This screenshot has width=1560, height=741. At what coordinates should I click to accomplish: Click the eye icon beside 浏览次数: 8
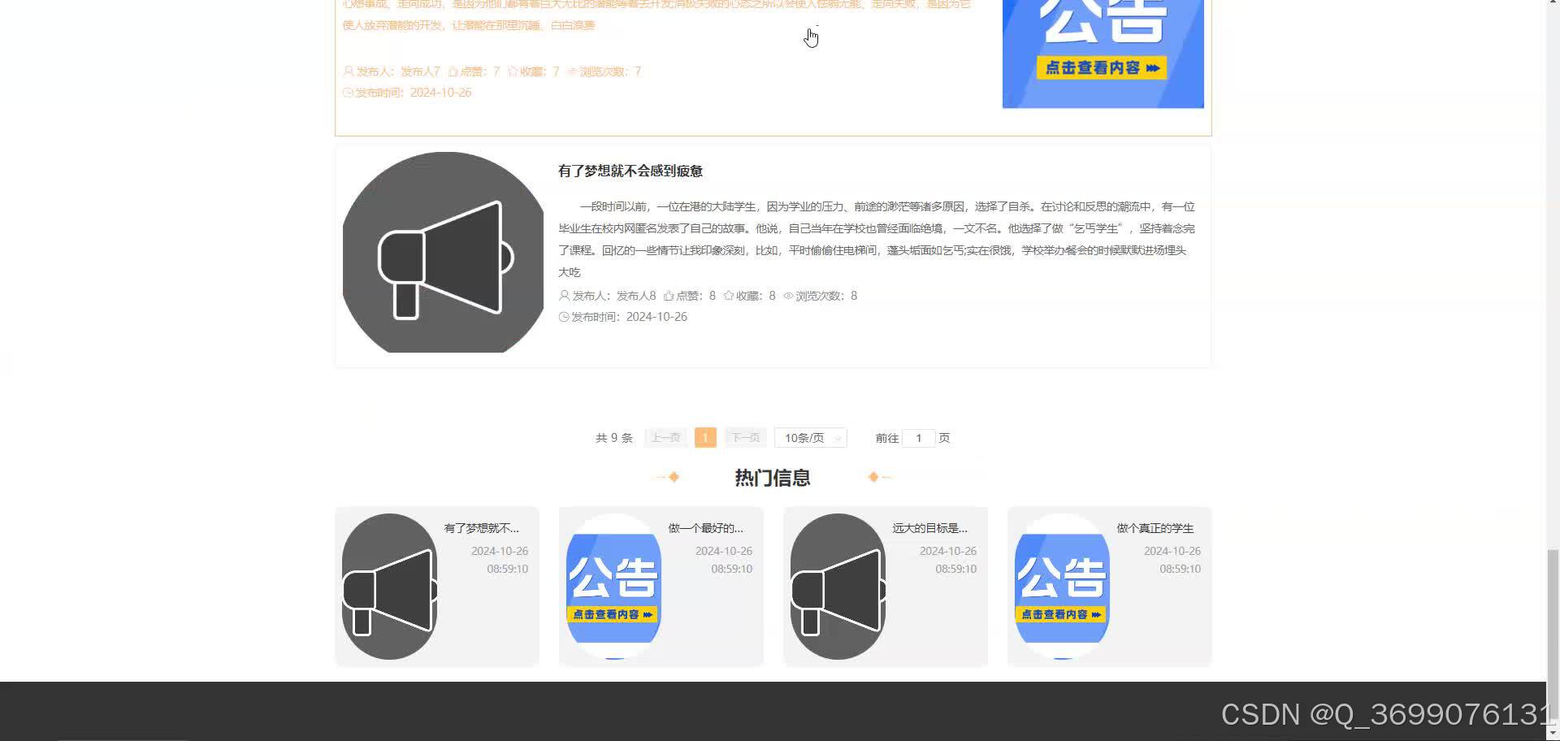tap(788, 296)
